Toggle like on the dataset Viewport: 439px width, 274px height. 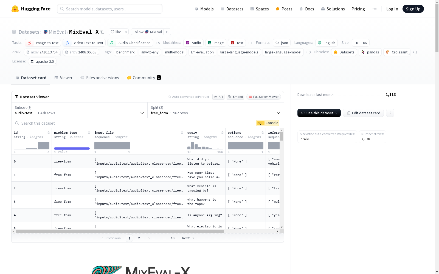click(x=116, y=32)
